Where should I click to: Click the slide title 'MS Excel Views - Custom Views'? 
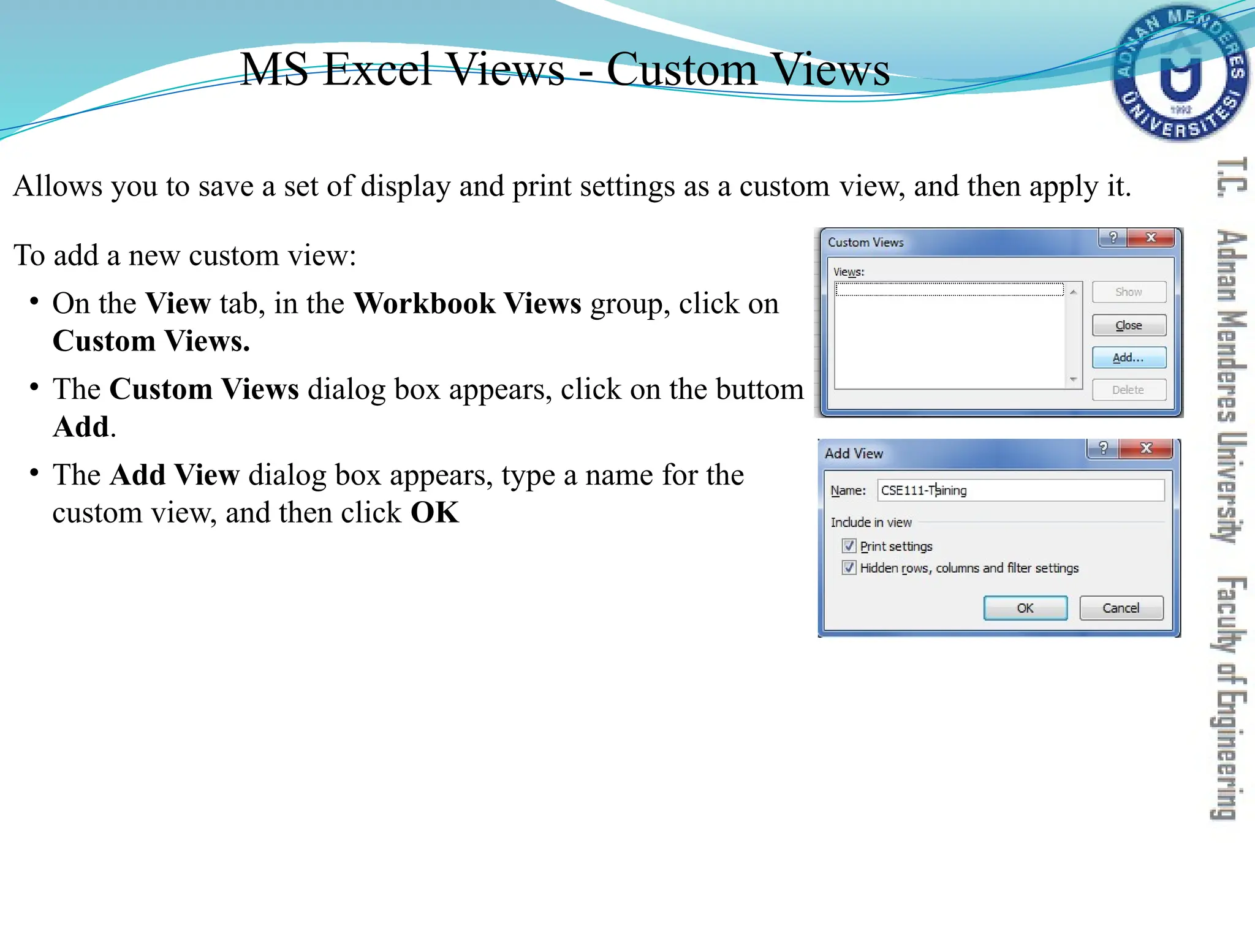click(564, 69)
